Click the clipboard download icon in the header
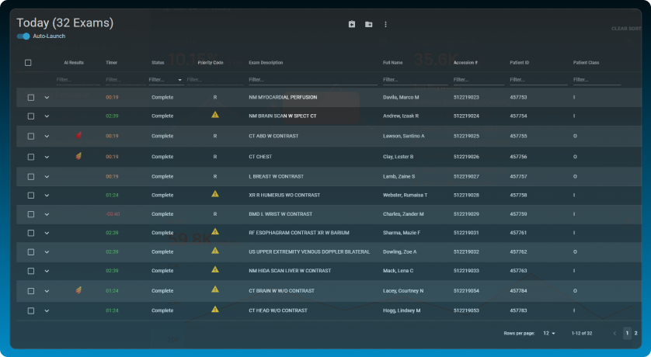This screenshot has width=651, height=357. (352, 24)
